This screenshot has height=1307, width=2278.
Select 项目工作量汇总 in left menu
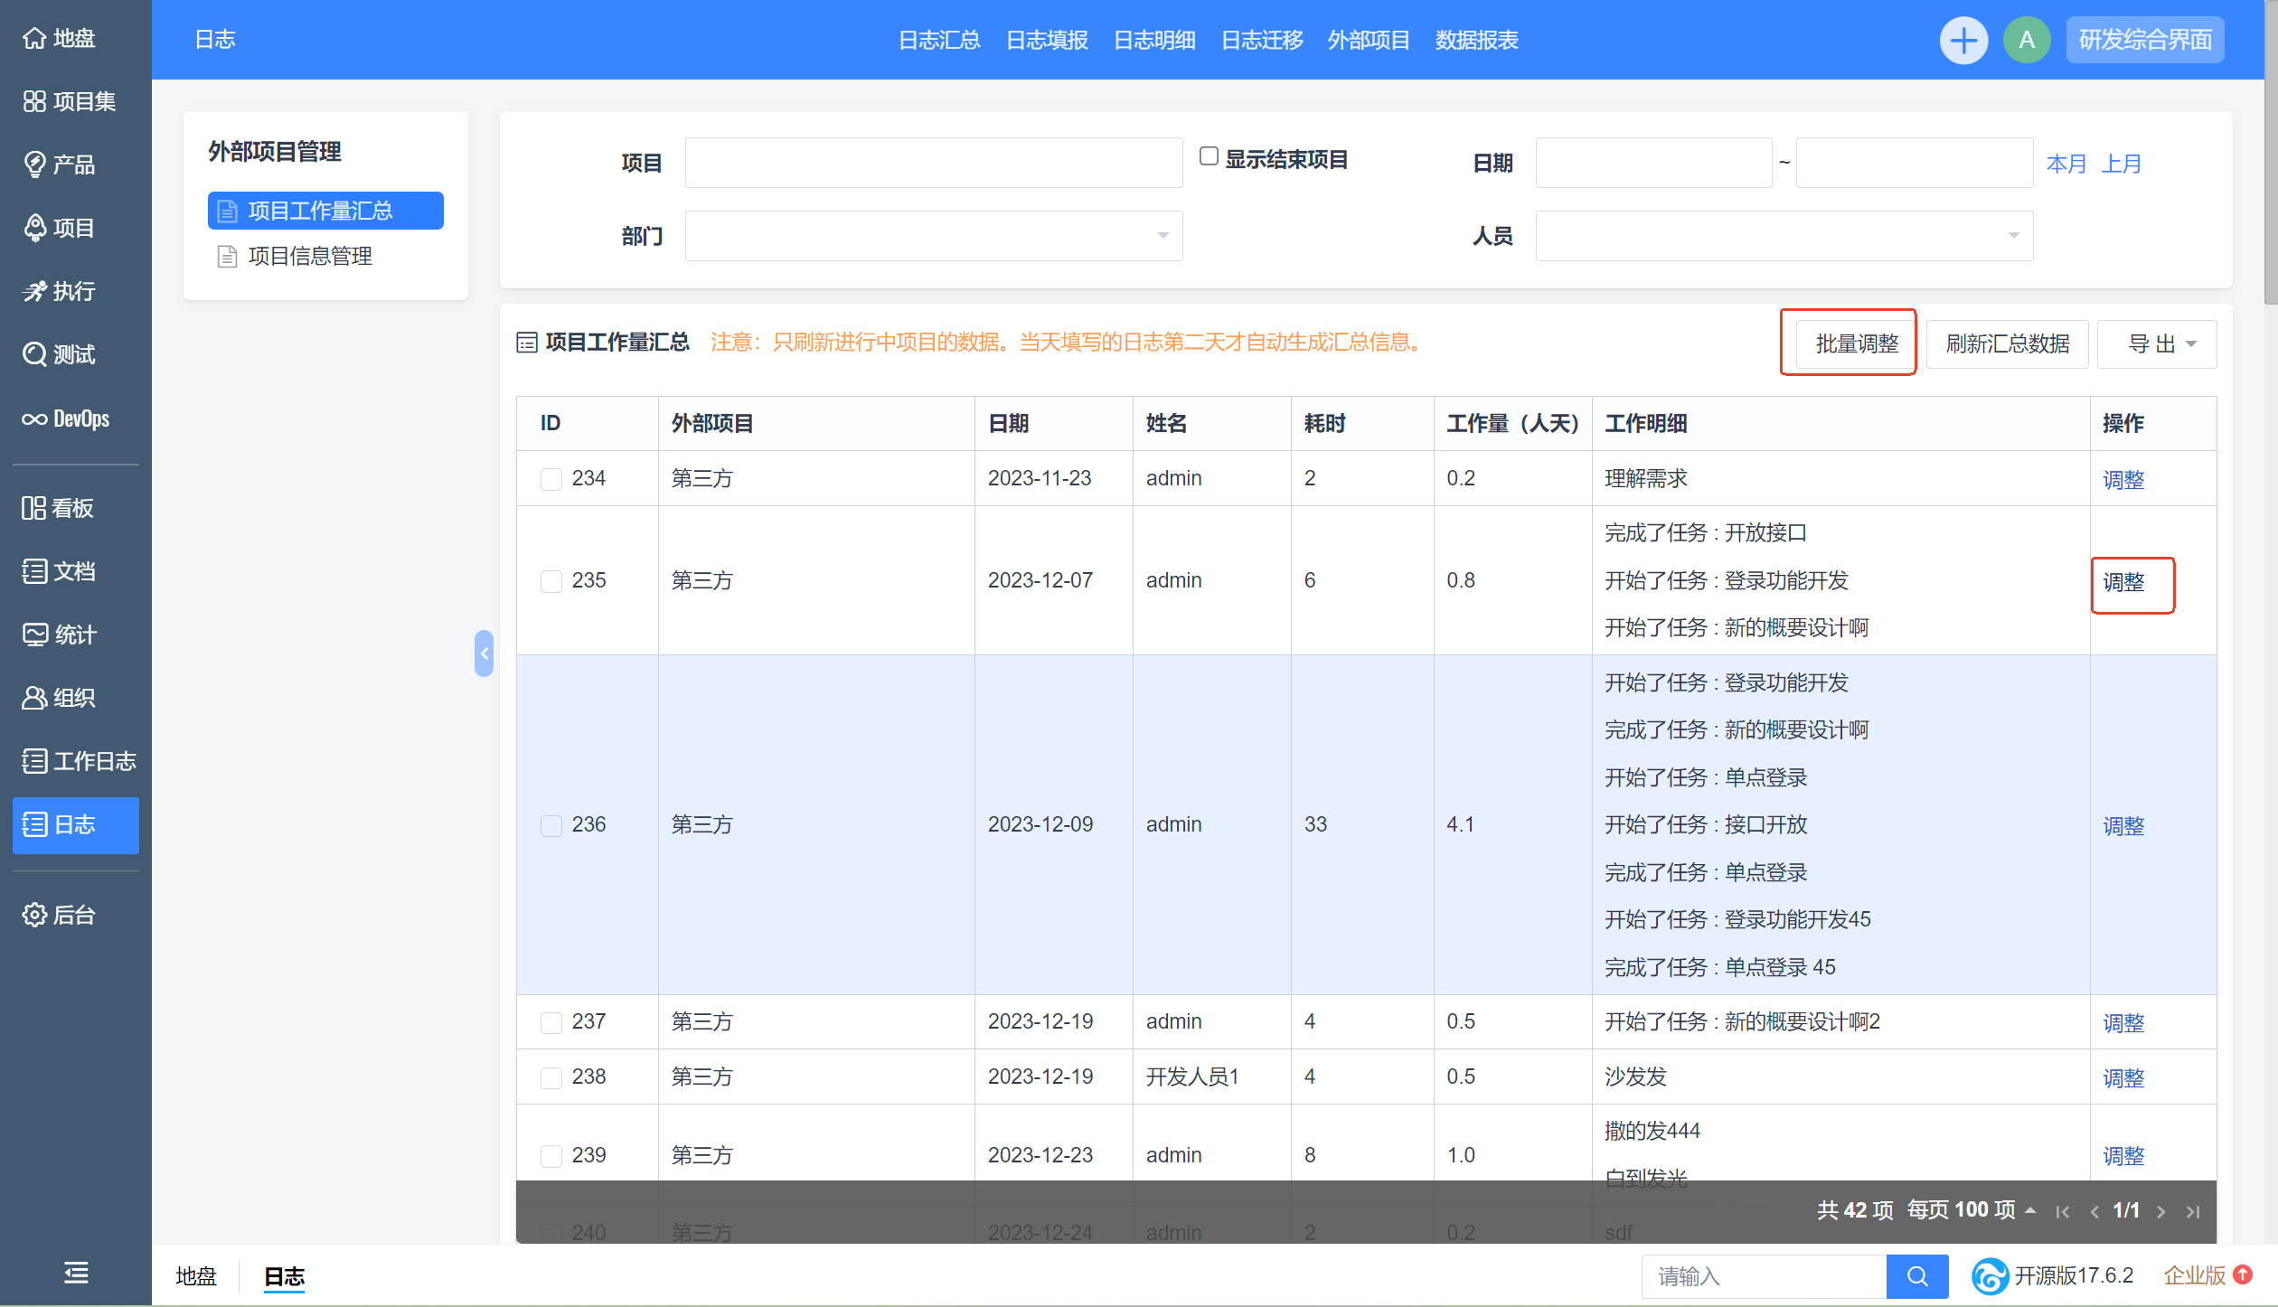325,211
